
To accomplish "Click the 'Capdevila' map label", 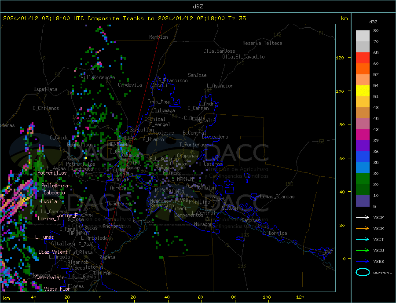I will click(x=130, y=85).
